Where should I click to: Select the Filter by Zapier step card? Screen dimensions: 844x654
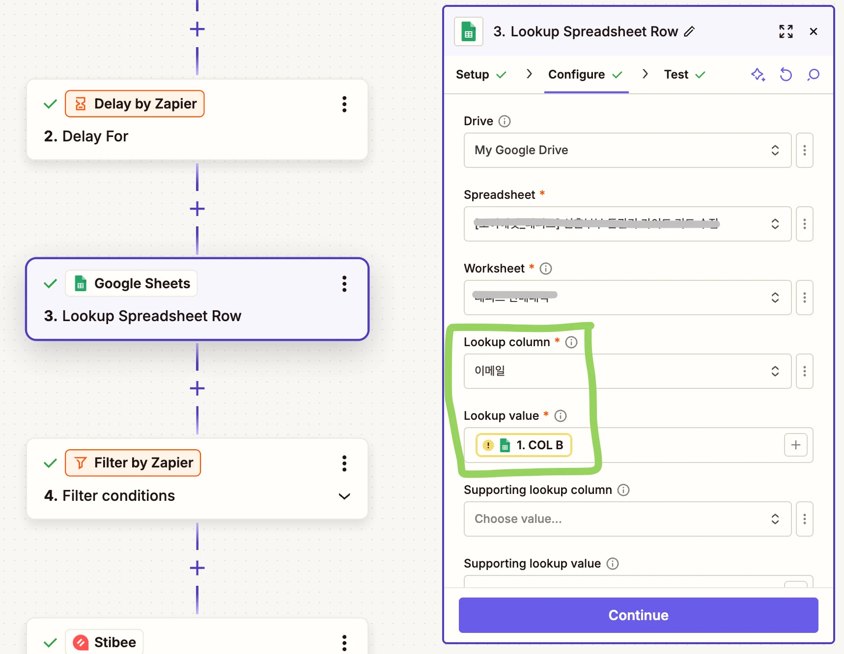coord(197,479)
